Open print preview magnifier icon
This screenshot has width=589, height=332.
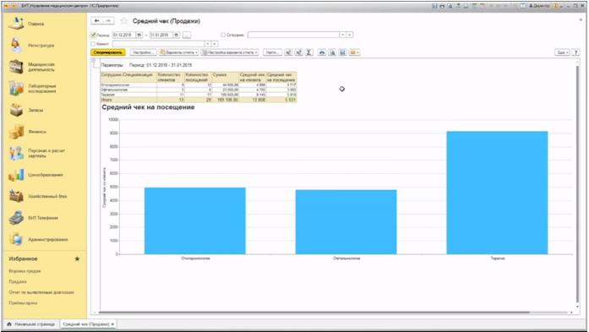(x=332, y=52)
